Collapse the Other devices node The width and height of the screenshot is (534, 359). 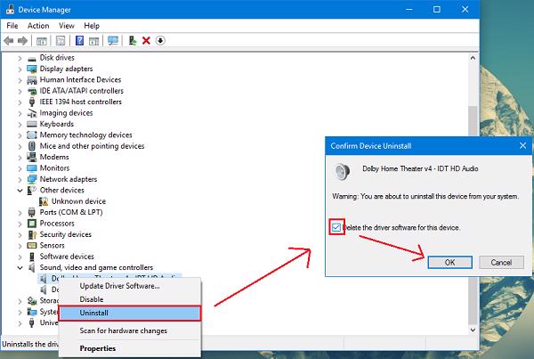click(20, 190)
